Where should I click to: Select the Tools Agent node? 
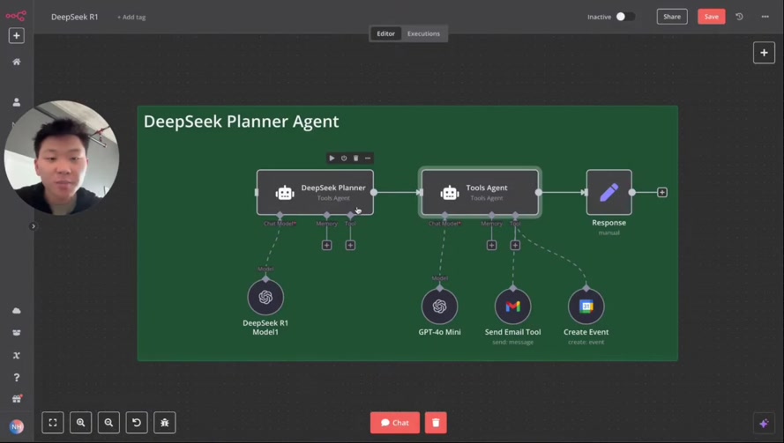480,192
